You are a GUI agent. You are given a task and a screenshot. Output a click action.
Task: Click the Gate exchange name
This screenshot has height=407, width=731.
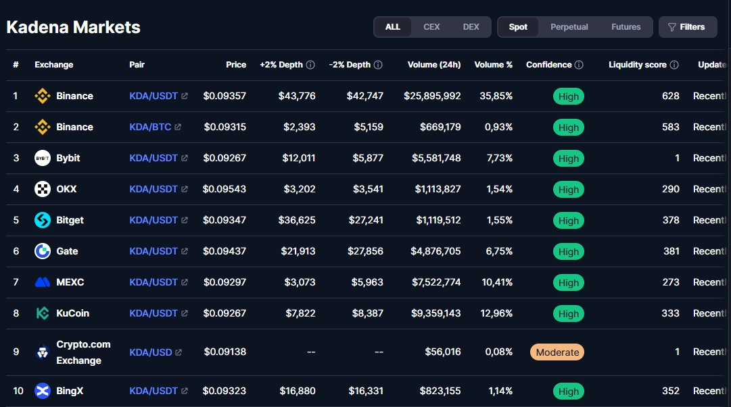pyautogui.click(x=67, y=251)
